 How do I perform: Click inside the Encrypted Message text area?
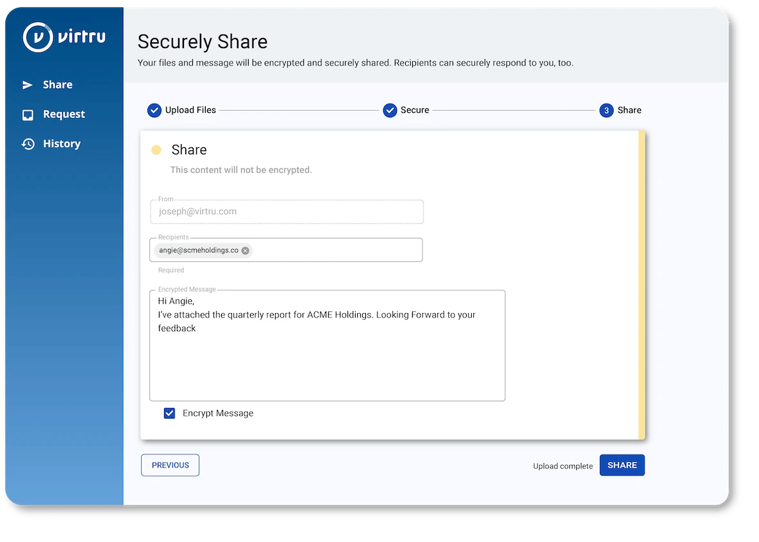327,365
